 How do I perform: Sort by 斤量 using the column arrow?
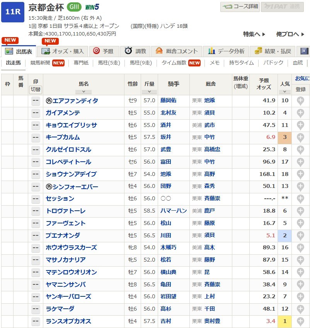(149, 91)
